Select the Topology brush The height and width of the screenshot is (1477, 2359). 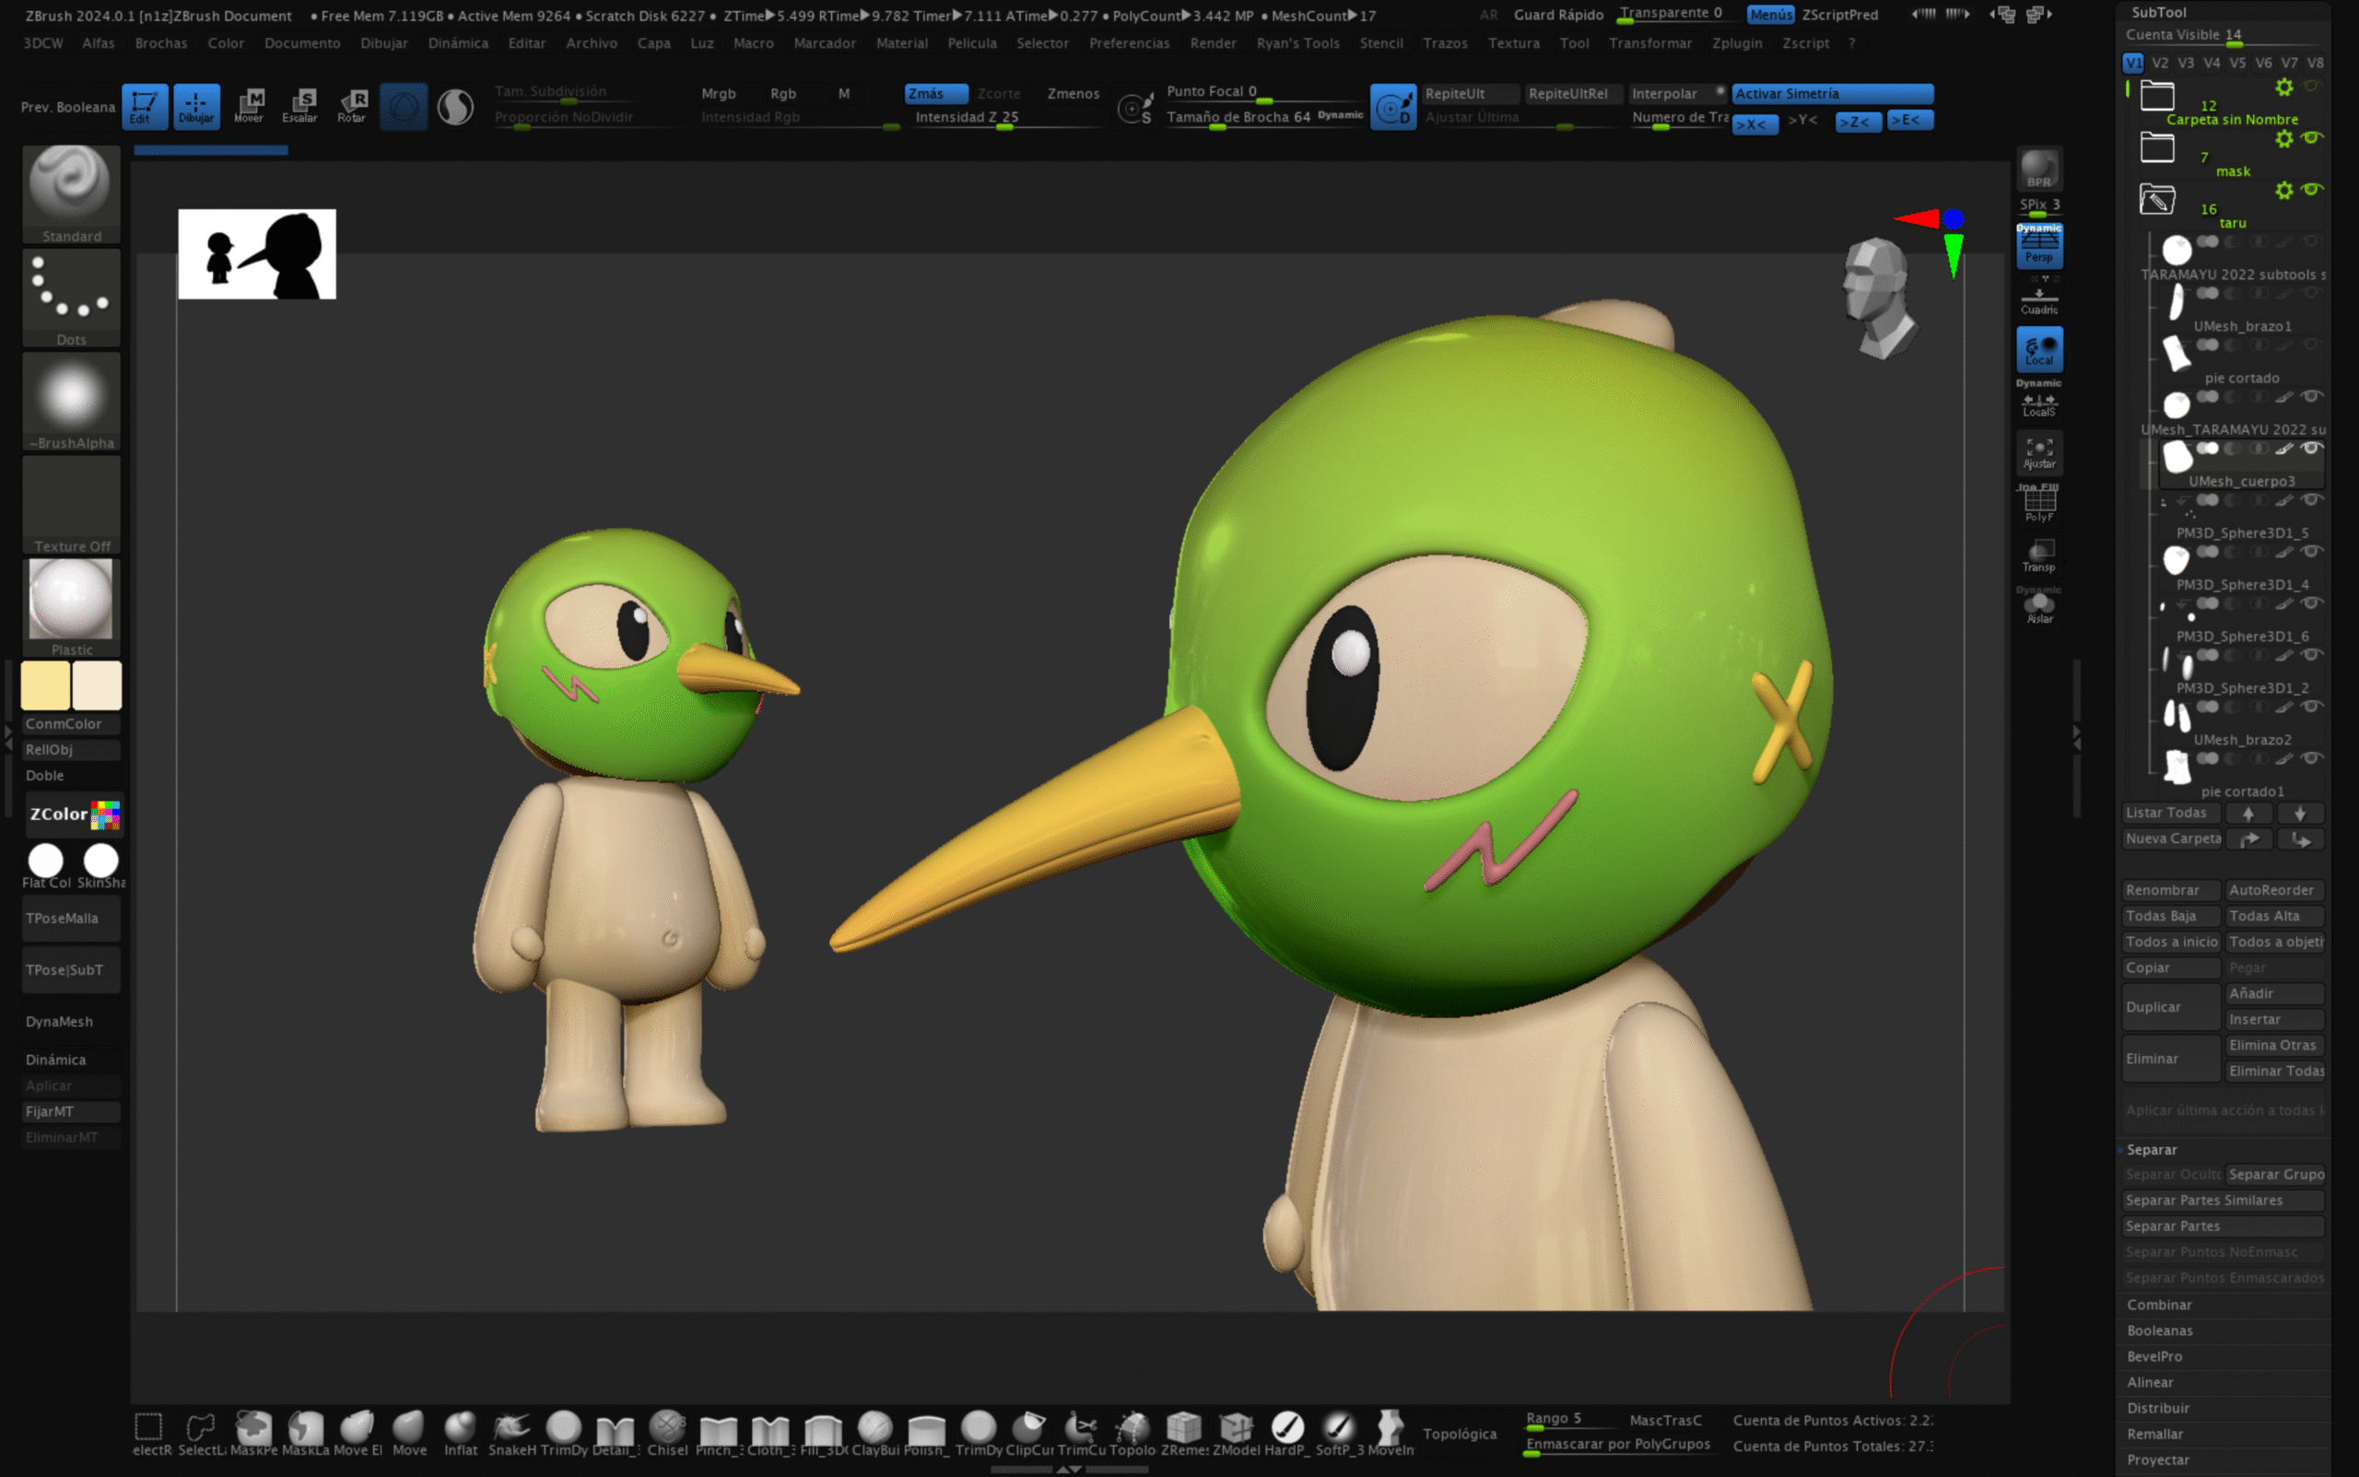pyautogui.click(x=1133, y=1433)
